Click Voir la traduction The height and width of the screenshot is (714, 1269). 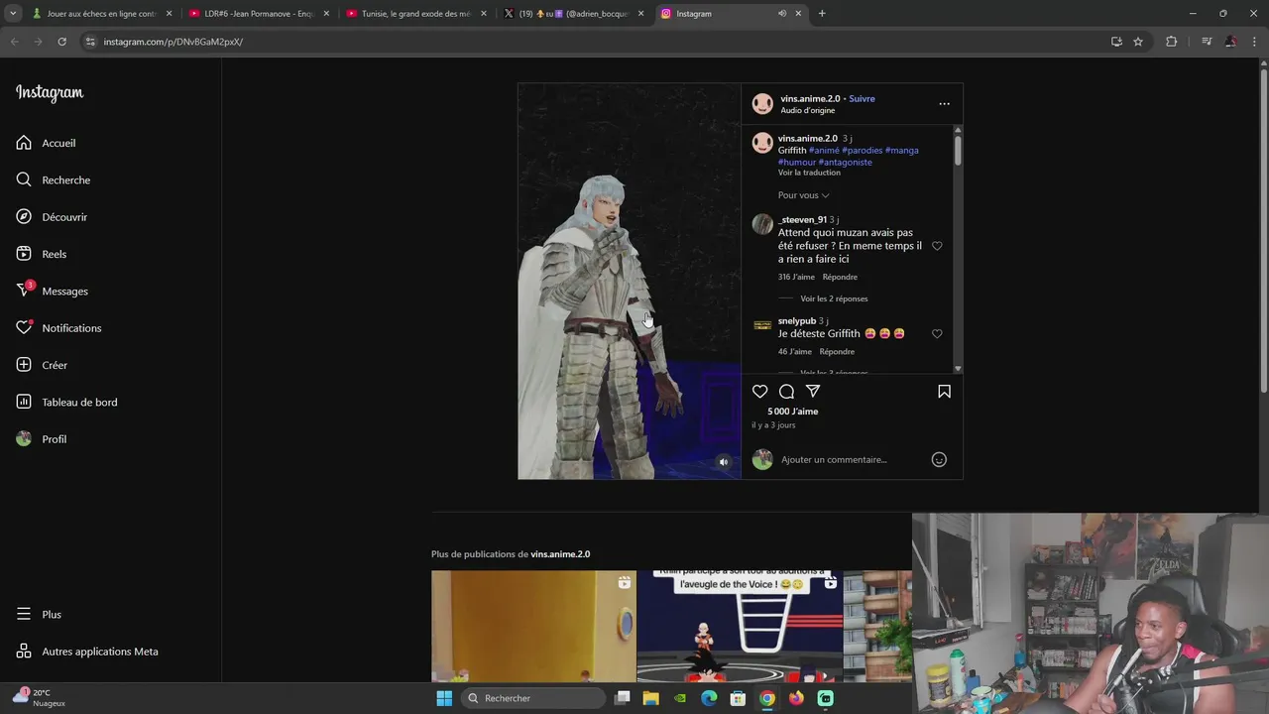809,173
